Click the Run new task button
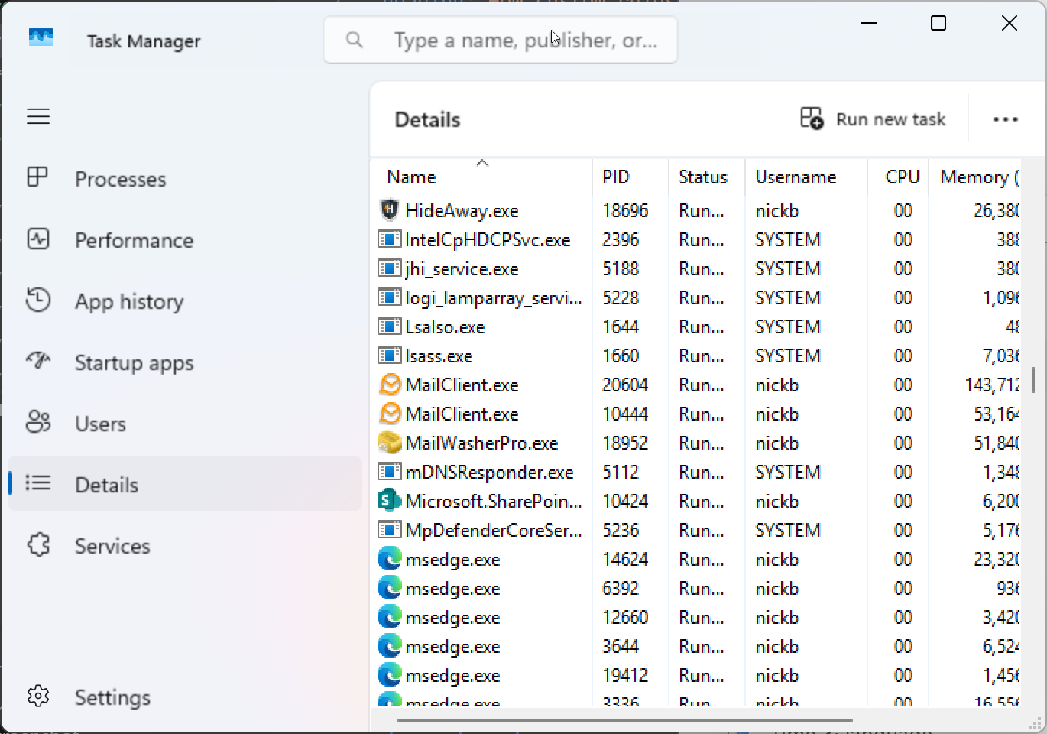The width and height of the screenshot is (1047, 734). [x=873, y=119]
